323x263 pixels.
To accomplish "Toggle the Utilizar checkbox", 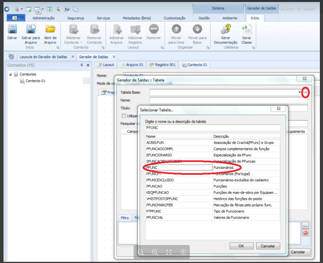I will tap(123, 116).
